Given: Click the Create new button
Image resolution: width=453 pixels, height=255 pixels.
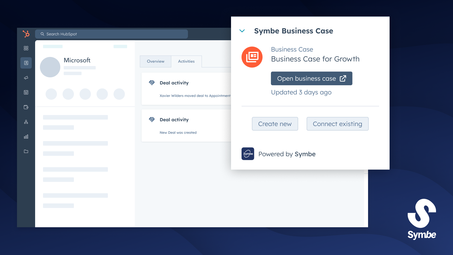Looking at the screenshot, I should click(x=275, y=124).
